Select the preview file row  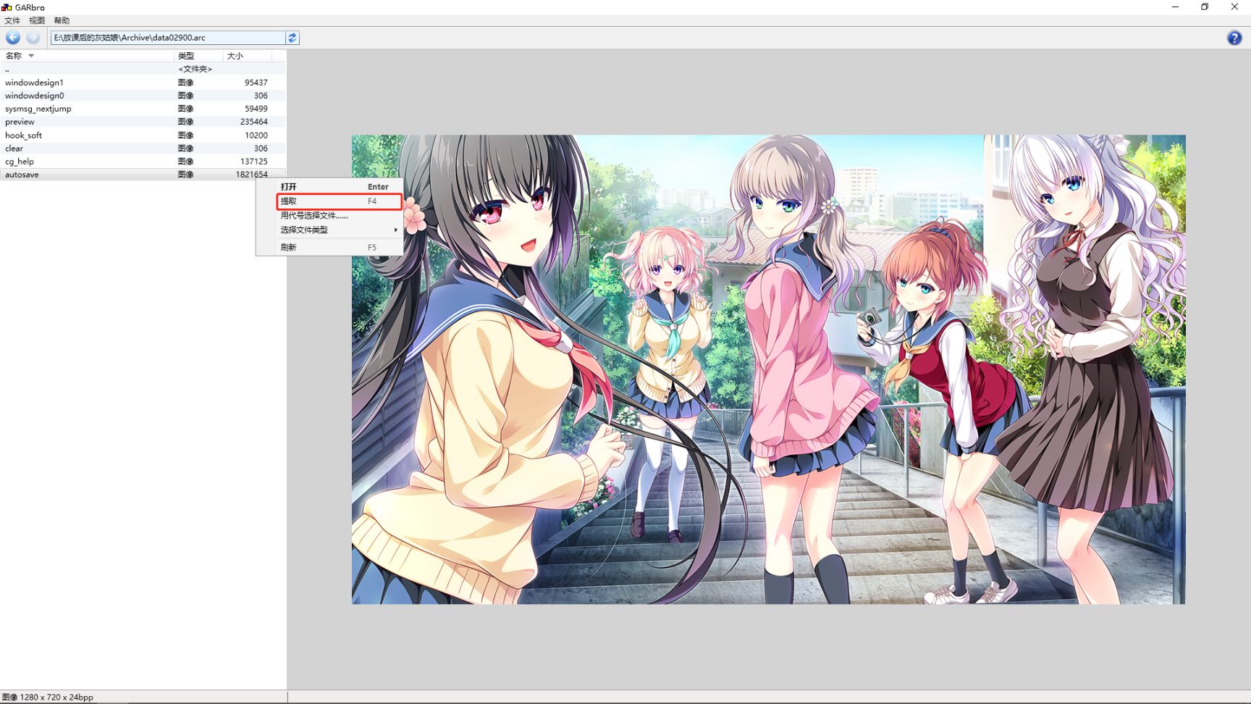[143, 122]
